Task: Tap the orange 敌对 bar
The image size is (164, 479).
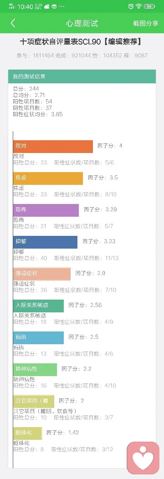Action: (x=53, y=146)
